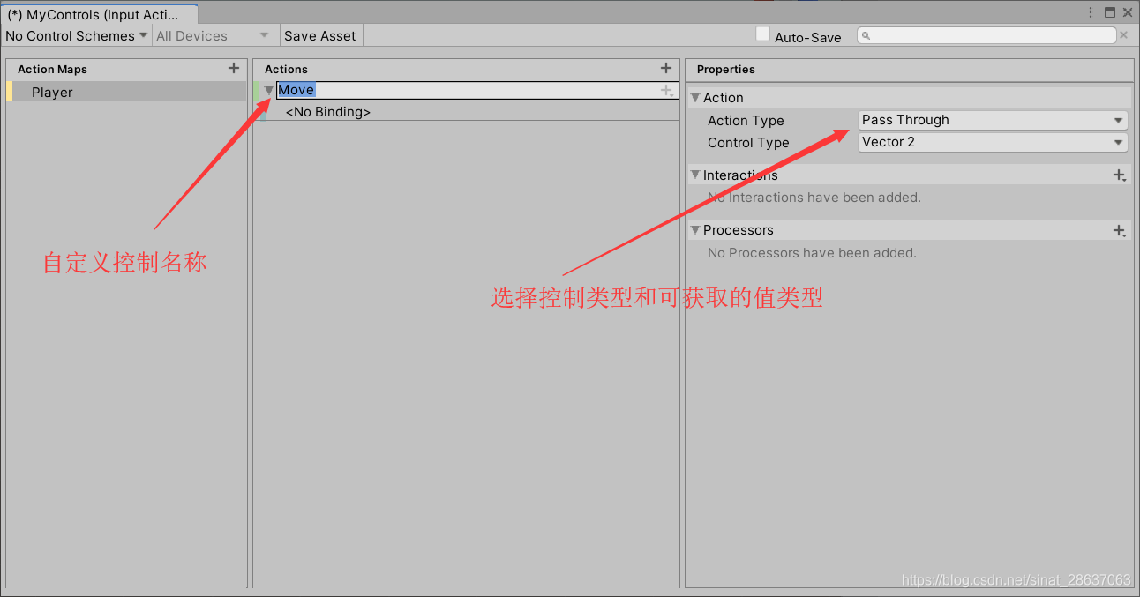Collapse the Processors section
The width and height of the screenshot is (1140, 597).
coord(694,230)
